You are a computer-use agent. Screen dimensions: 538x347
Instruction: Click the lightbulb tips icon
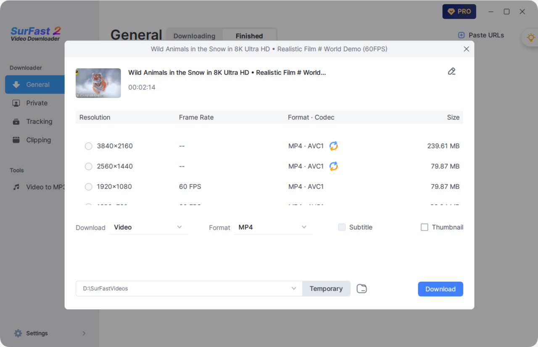click(530, 37)
